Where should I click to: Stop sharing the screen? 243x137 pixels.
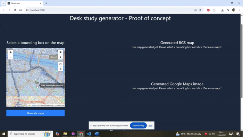[138, 126]
